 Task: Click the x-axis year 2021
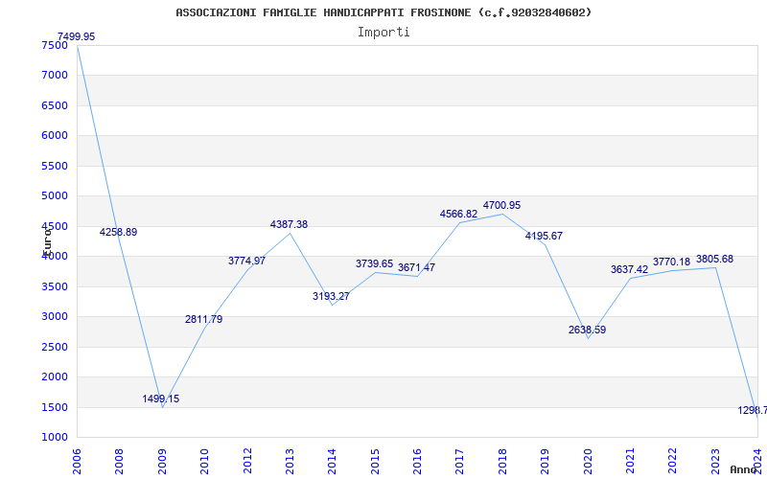click(x=630, y=461)
